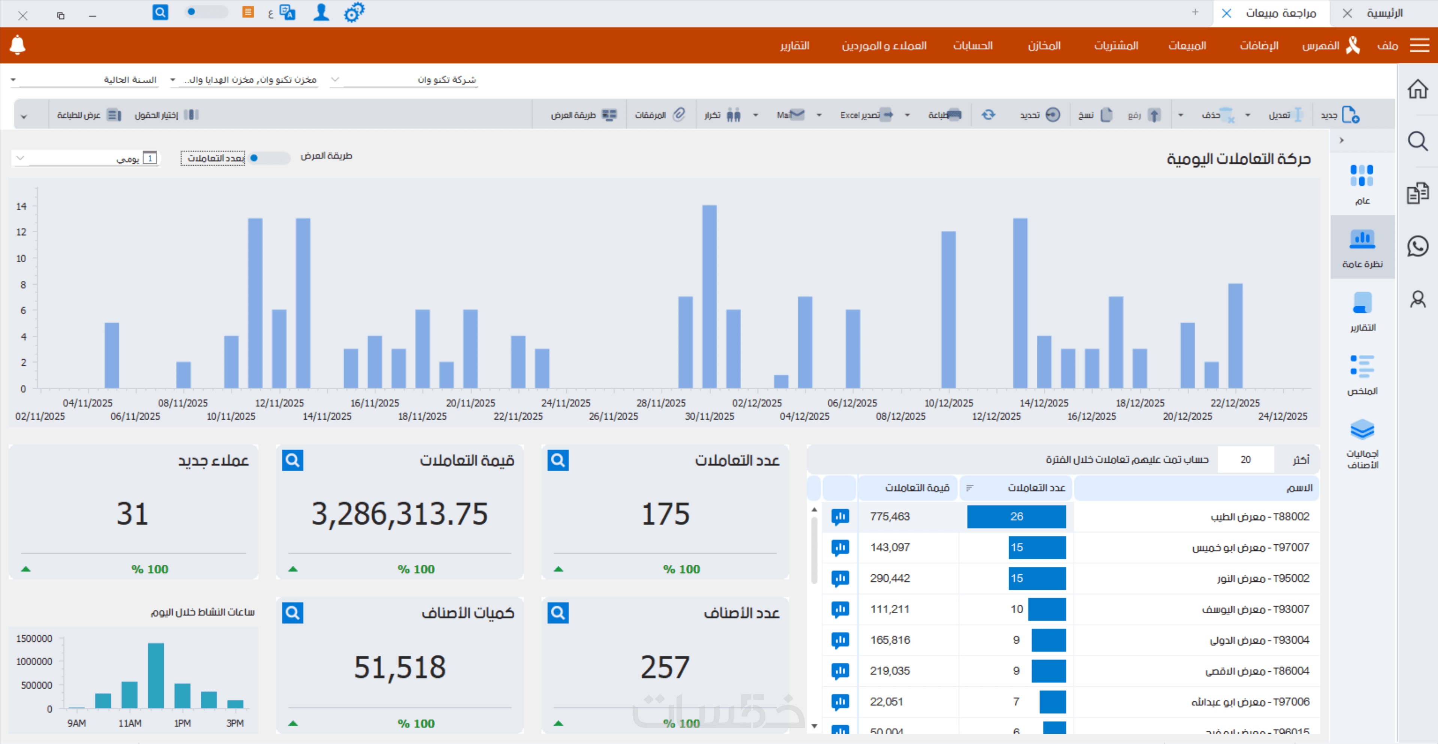Screen dimensions: 1438x744
Task: Click the notification bell icon
Action: click(x=18, y=45)
